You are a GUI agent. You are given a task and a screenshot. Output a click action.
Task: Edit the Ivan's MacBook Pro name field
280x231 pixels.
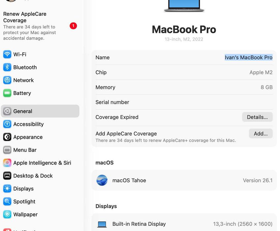[248, 57]
